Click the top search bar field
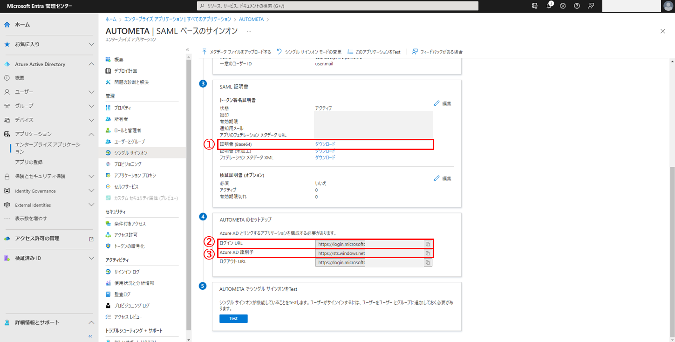Image resolution: width=675 pixels, height=342 pixels. [x=338, y=6]
